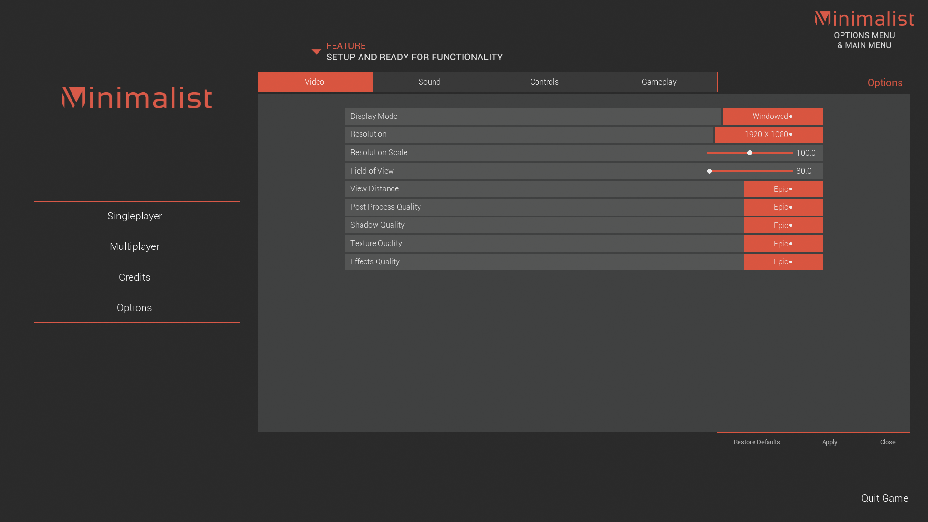Click the Restore Defaults button
928x522 pixels.
click(756, 442)
